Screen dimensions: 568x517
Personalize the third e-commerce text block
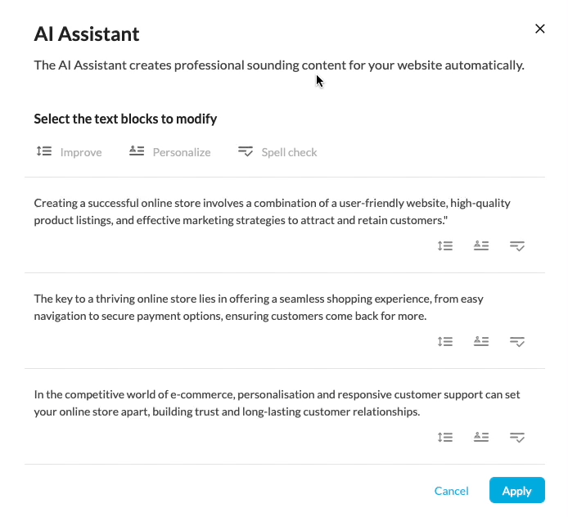481,437
